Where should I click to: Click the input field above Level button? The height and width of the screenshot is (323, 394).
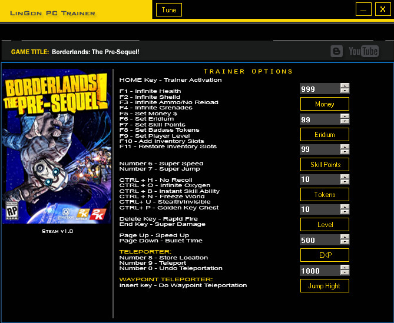[x=320, y=209]
